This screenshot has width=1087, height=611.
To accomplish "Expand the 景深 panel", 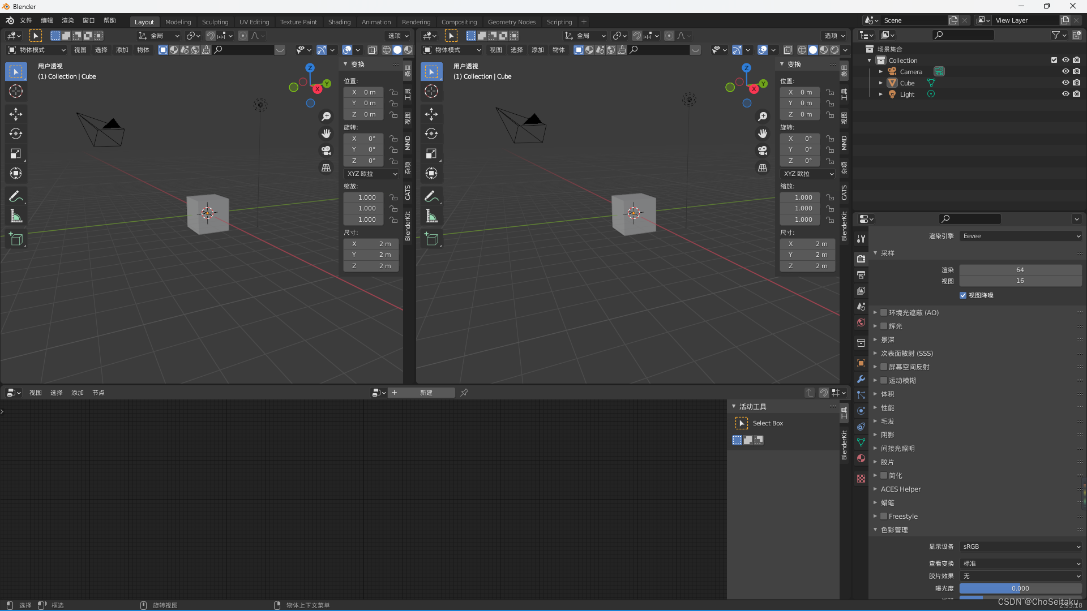I will (x=887, y=339).
